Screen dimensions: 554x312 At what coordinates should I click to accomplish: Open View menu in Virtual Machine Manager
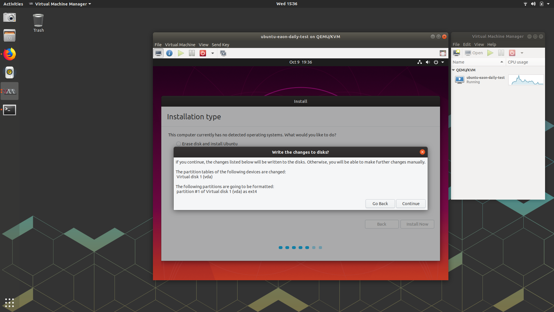479,44
